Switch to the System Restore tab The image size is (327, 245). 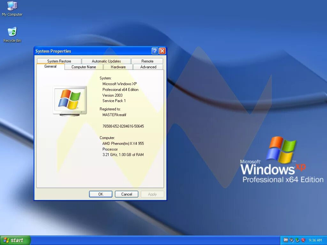click(59, 61)
